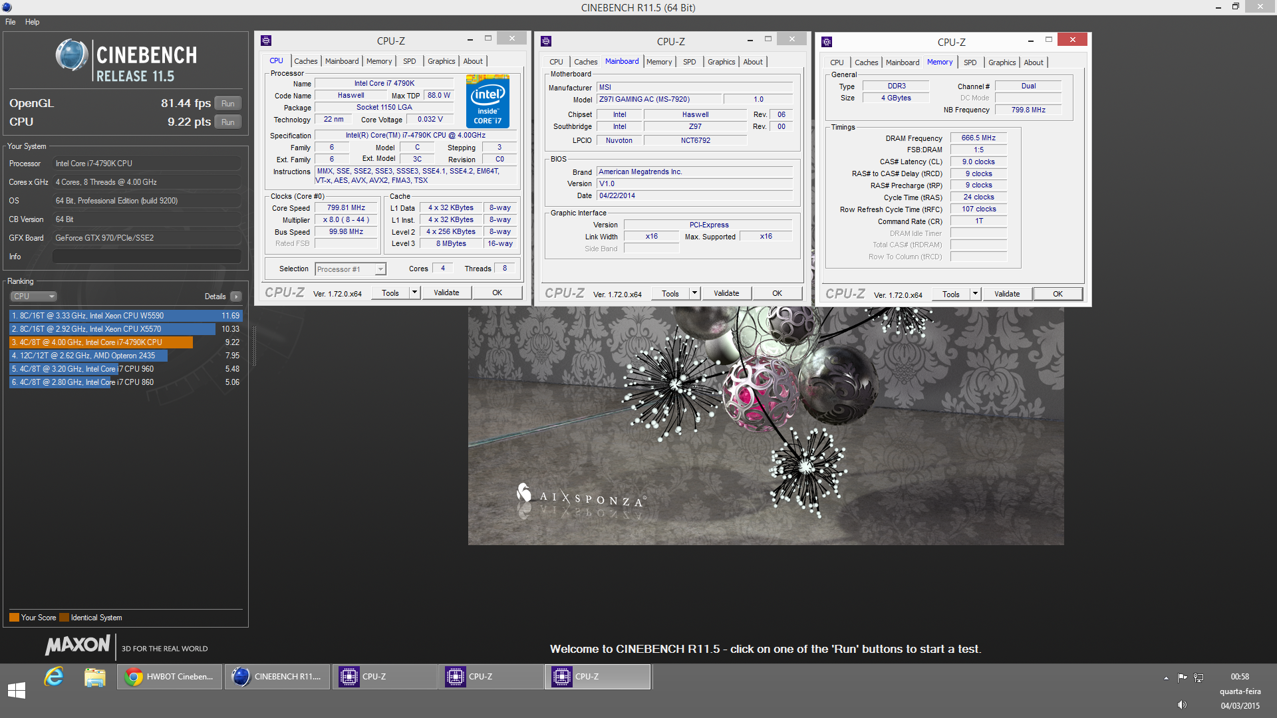Click the Specification field value
The height and width of the screenshot is (718, 1277).
click(x=416, y=135)
